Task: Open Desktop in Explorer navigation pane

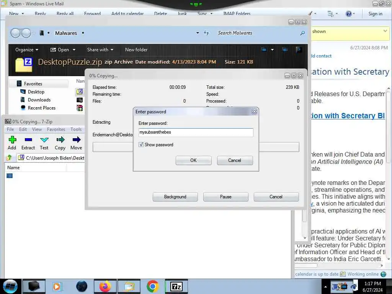Action: click(x=36, y=92)
